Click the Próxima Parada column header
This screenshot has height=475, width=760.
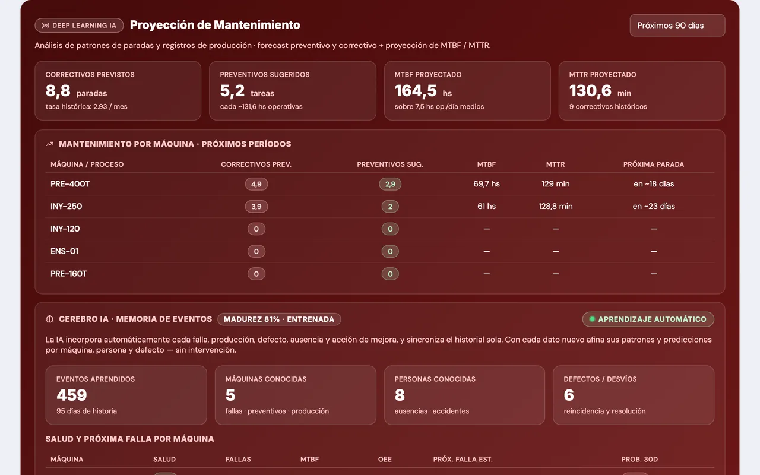pos(654,164)
